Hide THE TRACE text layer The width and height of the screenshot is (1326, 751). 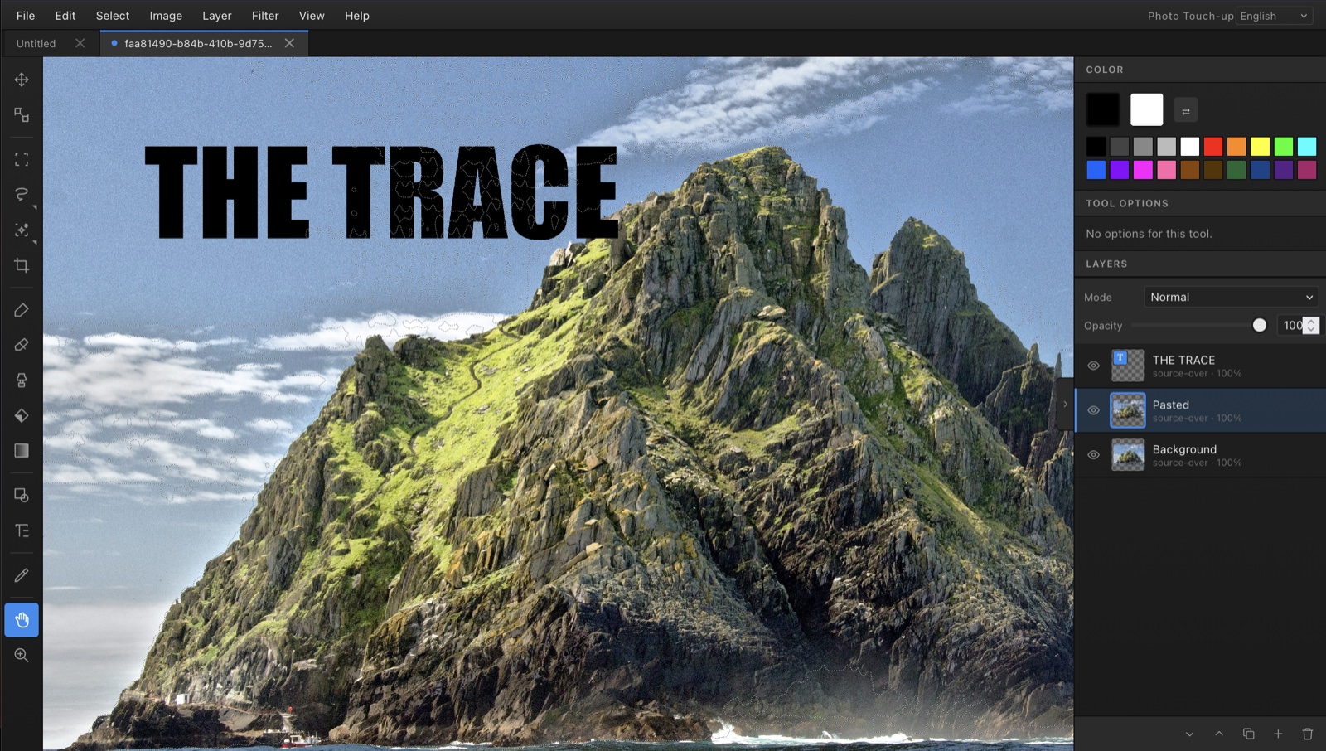tap(1093, 366)
